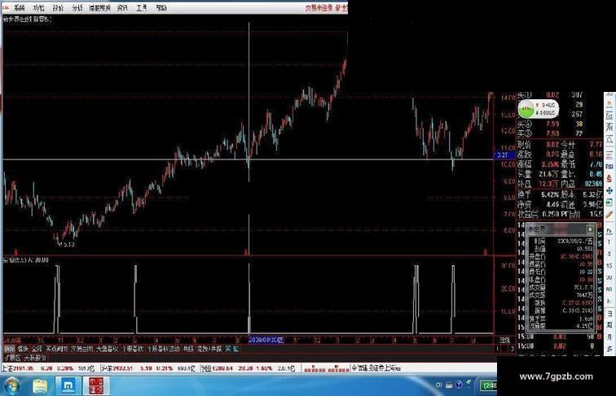Viewport: 616px width, 396px height.
Task: Select the 30-minute period button
Action: point(609,277)
